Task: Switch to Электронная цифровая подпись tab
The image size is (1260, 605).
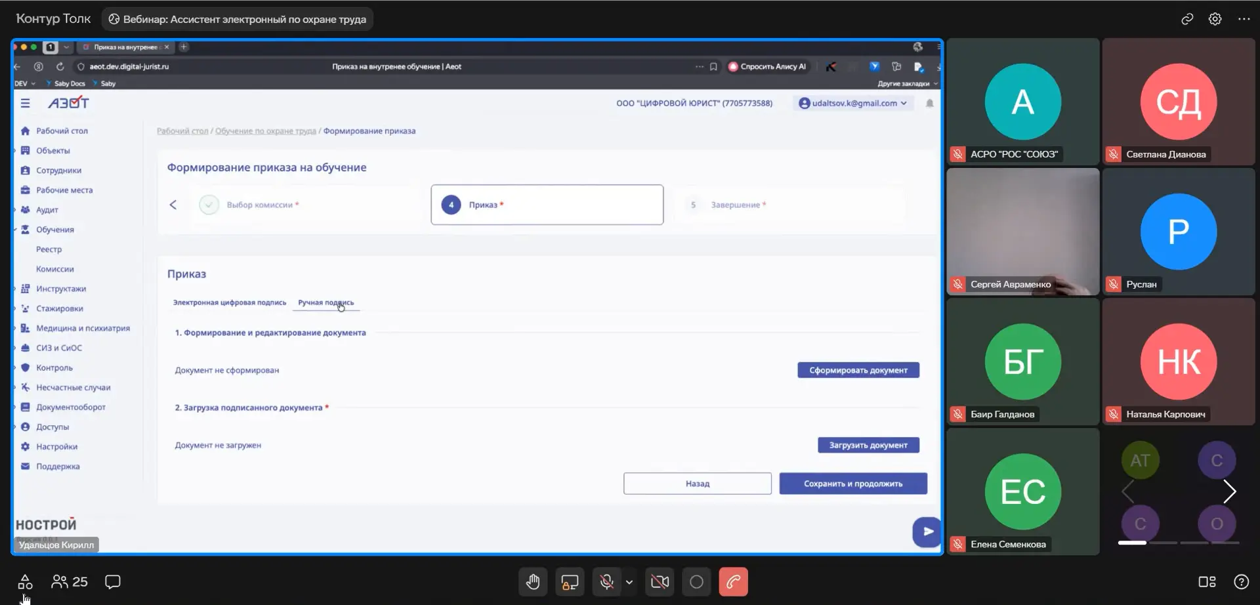Action: pyautogui.click(x=230, y=302)
